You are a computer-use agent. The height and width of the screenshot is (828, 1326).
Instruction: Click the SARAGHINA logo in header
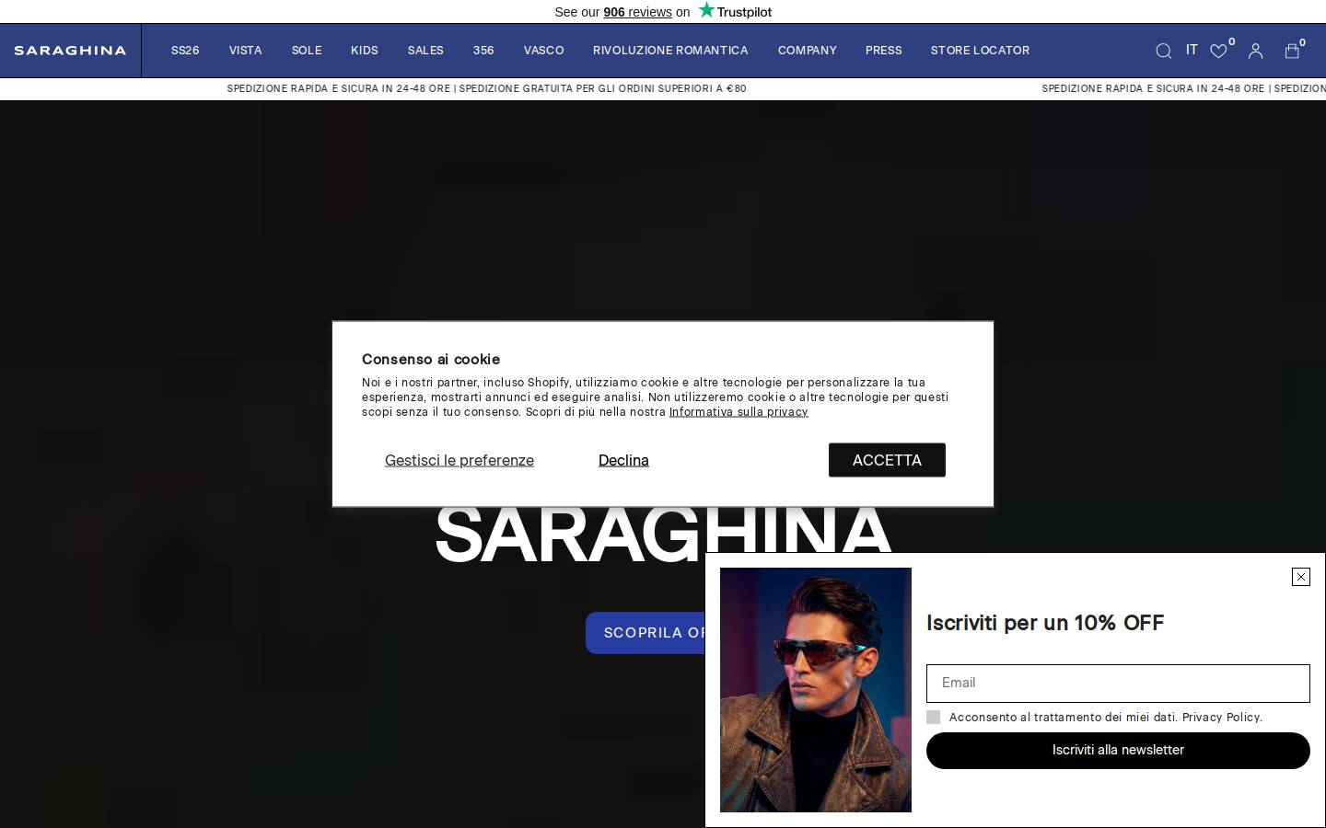(x=70, y=51)
